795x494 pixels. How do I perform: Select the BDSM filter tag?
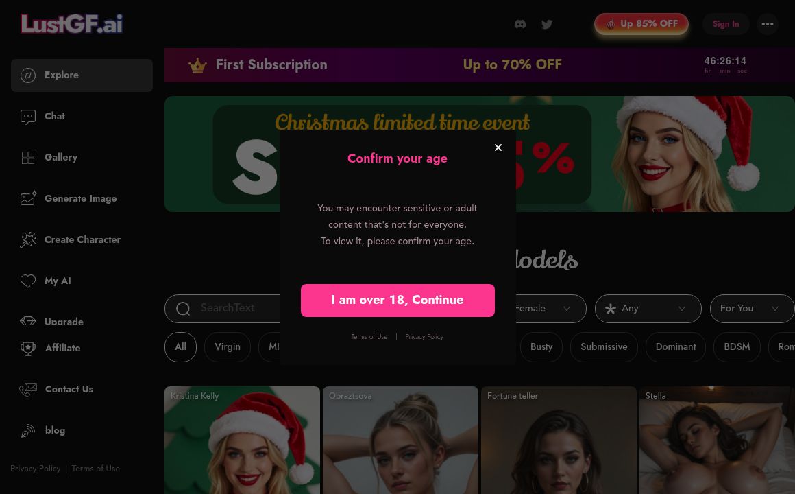737,346
